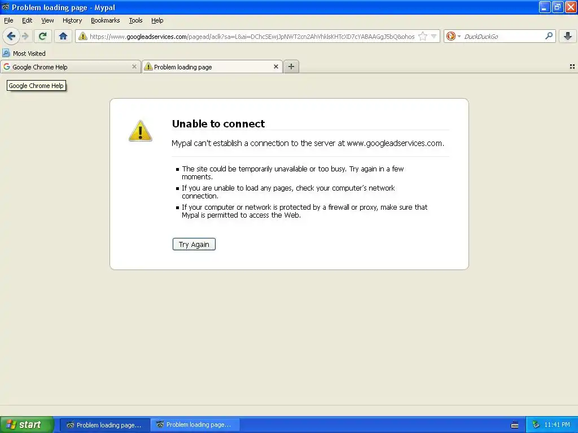
Task: Close the Mypal window
Action: pyautogui.click(x=571, y=7)
